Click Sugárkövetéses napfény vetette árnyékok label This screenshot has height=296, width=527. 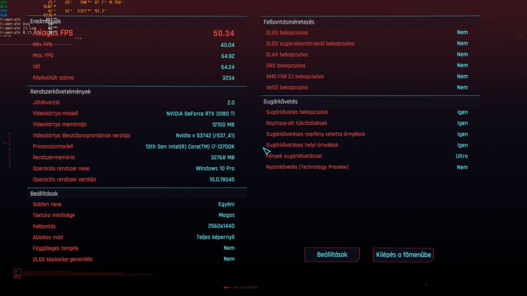[316, 134]
